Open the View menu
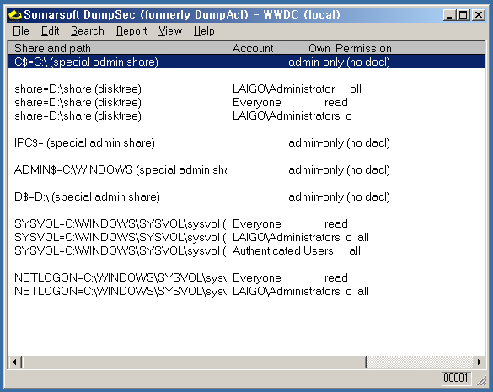 pyautogui.click(x=170, y=31)
